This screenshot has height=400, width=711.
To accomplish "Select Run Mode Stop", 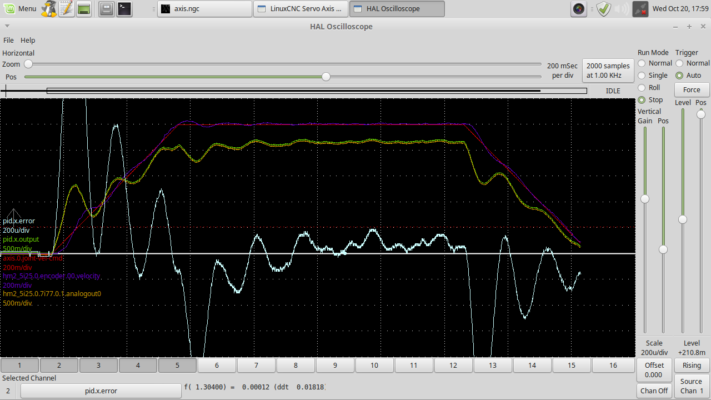I will coord(650,100).
